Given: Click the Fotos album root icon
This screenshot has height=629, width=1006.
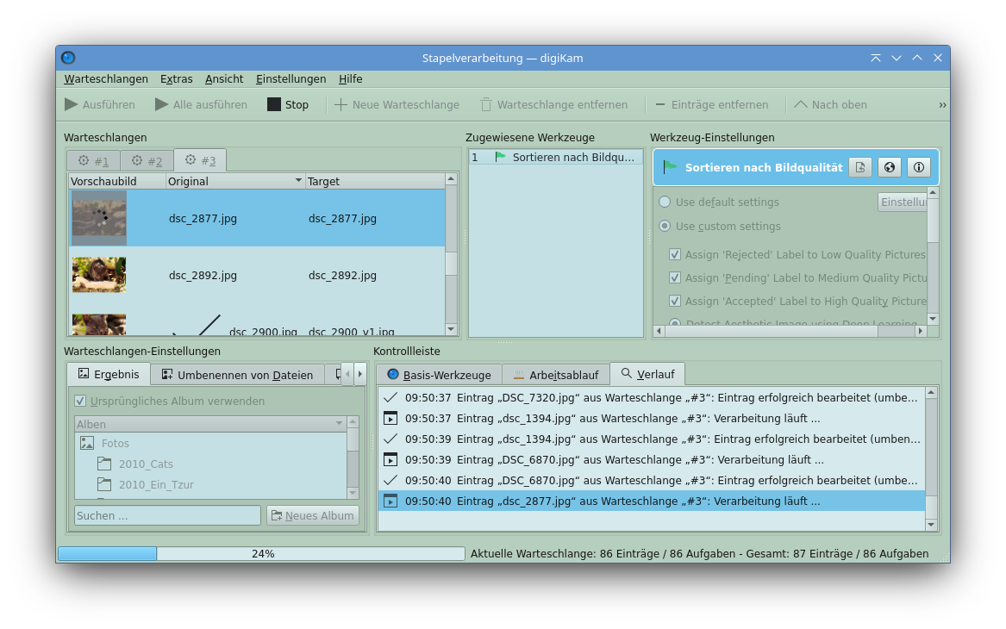Looking at the screenshot, I should click(87, 443).
